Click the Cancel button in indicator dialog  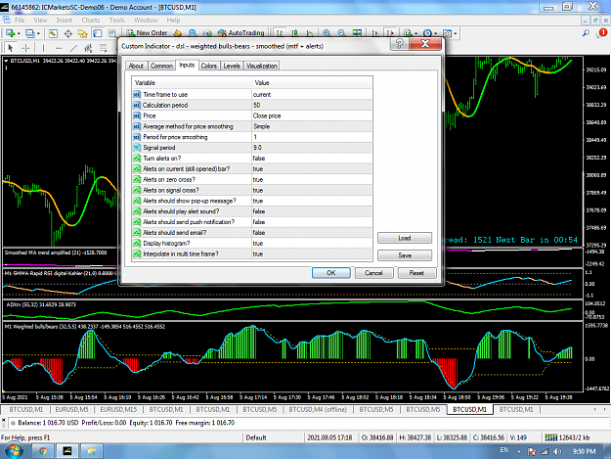tap(373, 273)
